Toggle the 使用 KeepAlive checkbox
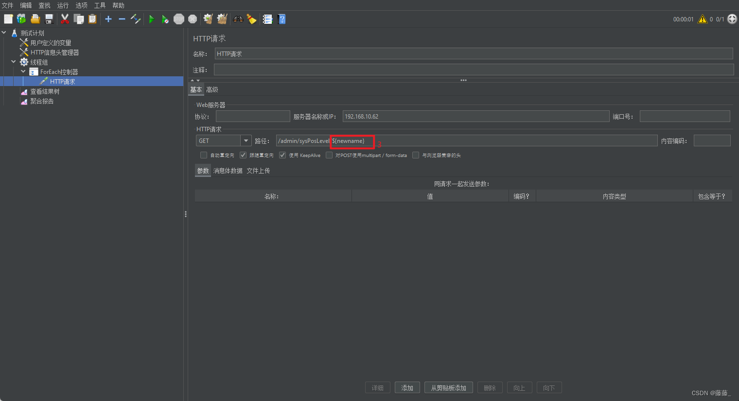 pos(282,155)
